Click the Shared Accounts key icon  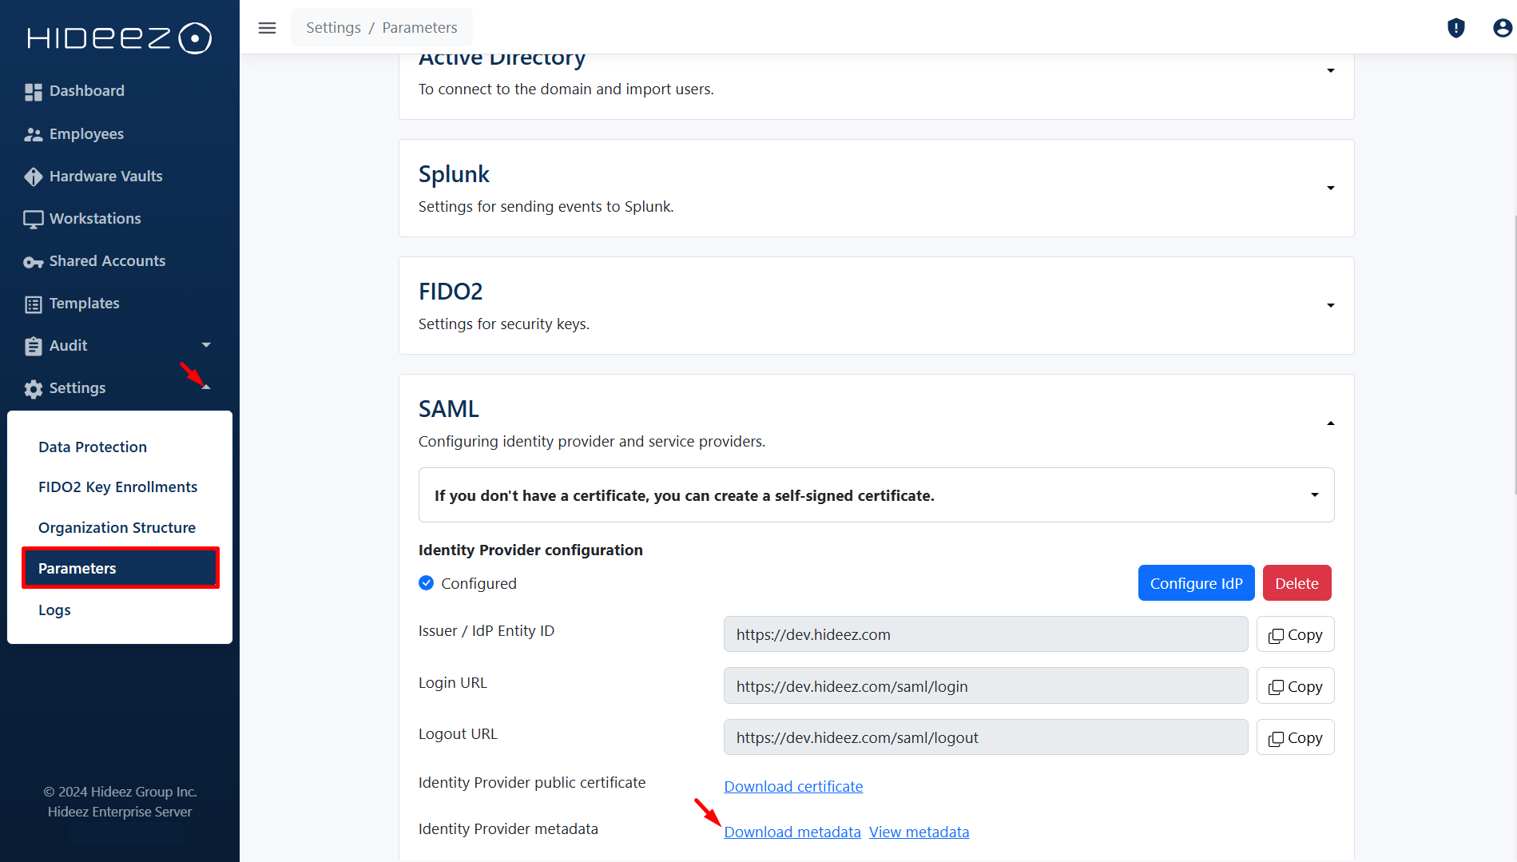33,262
